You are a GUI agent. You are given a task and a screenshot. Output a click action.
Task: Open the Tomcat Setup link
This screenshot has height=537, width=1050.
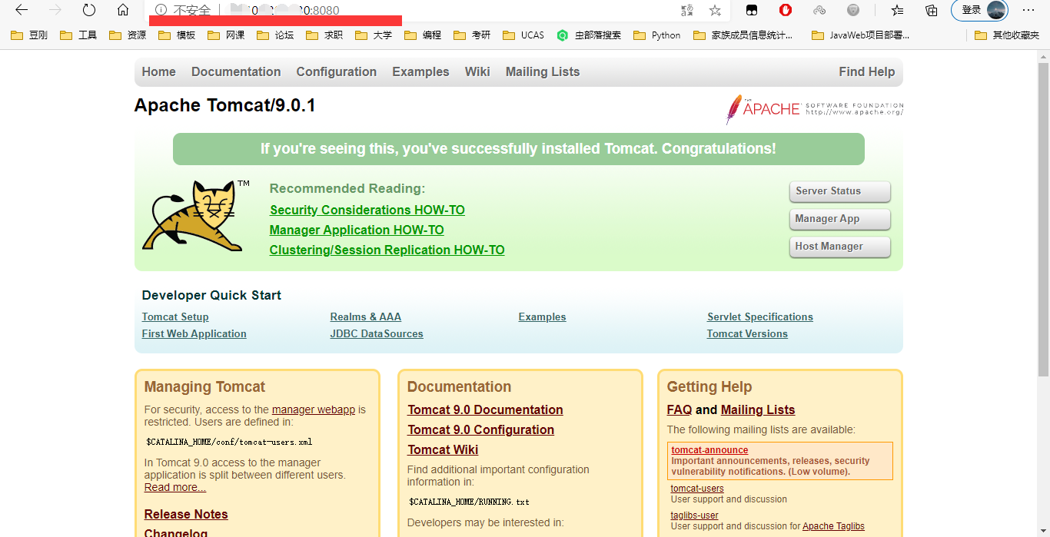click(x=175, y=317)
